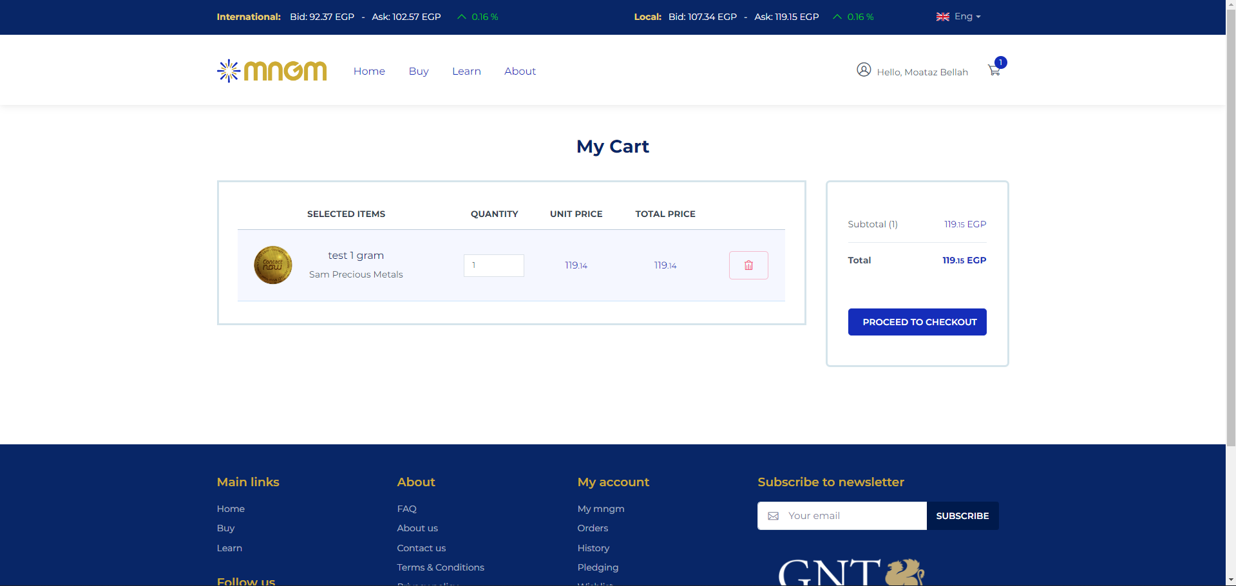This screenshot has height=586, width=1236.
Task: Open the shopping cart icon
Action: pyautogui.click(x=994, y=70)
